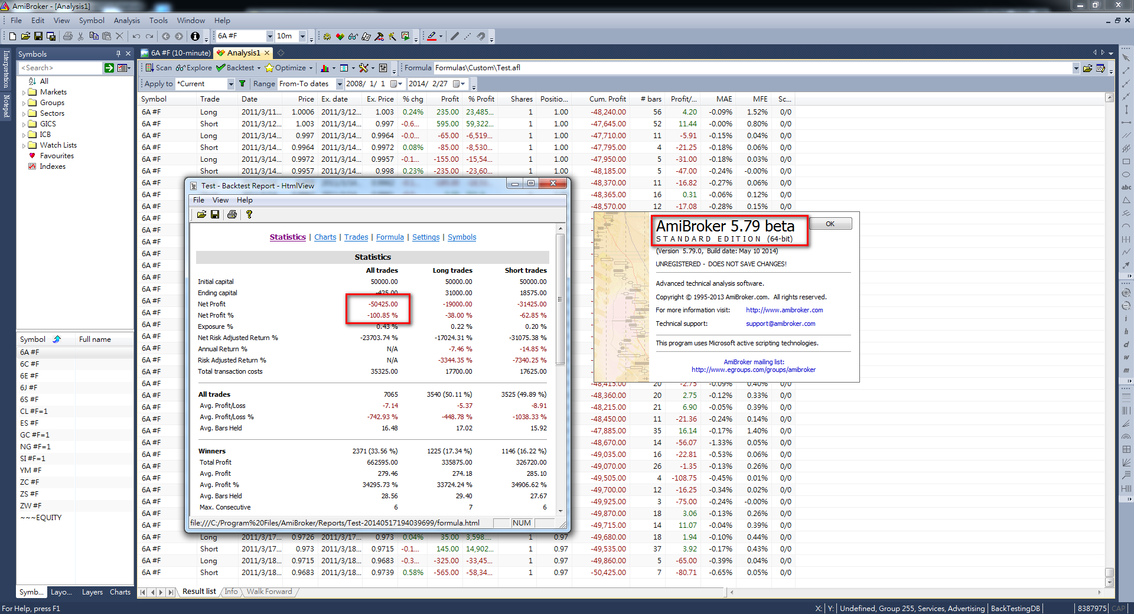Open the Formula path dropdown arrow
This screenshot has height=614, width=1134.
pyautogui.click(x=1076, y=68)
